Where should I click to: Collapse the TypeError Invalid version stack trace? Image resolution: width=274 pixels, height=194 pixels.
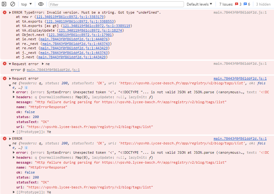(10, 13)
